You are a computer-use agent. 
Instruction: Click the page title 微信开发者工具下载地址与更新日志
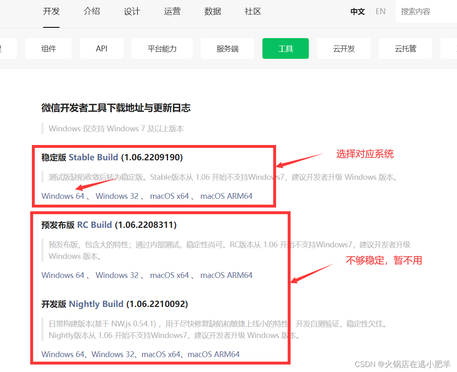[116, 108]
